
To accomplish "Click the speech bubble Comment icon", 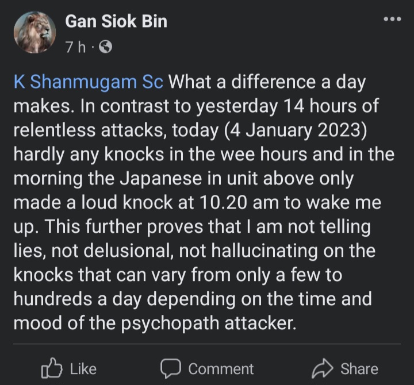I will coord(170,368).
